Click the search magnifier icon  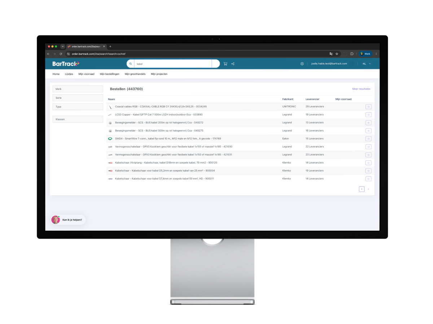[131, 64]
